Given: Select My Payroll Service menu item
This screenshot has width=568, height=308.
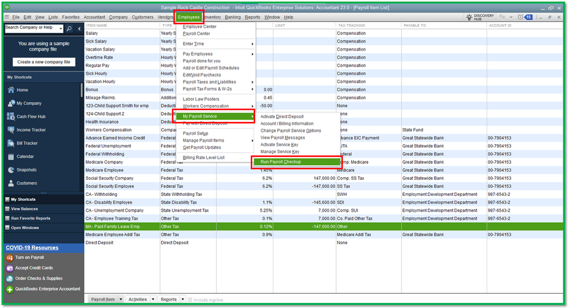Looking at the screenshot, I should coord(215,117).
